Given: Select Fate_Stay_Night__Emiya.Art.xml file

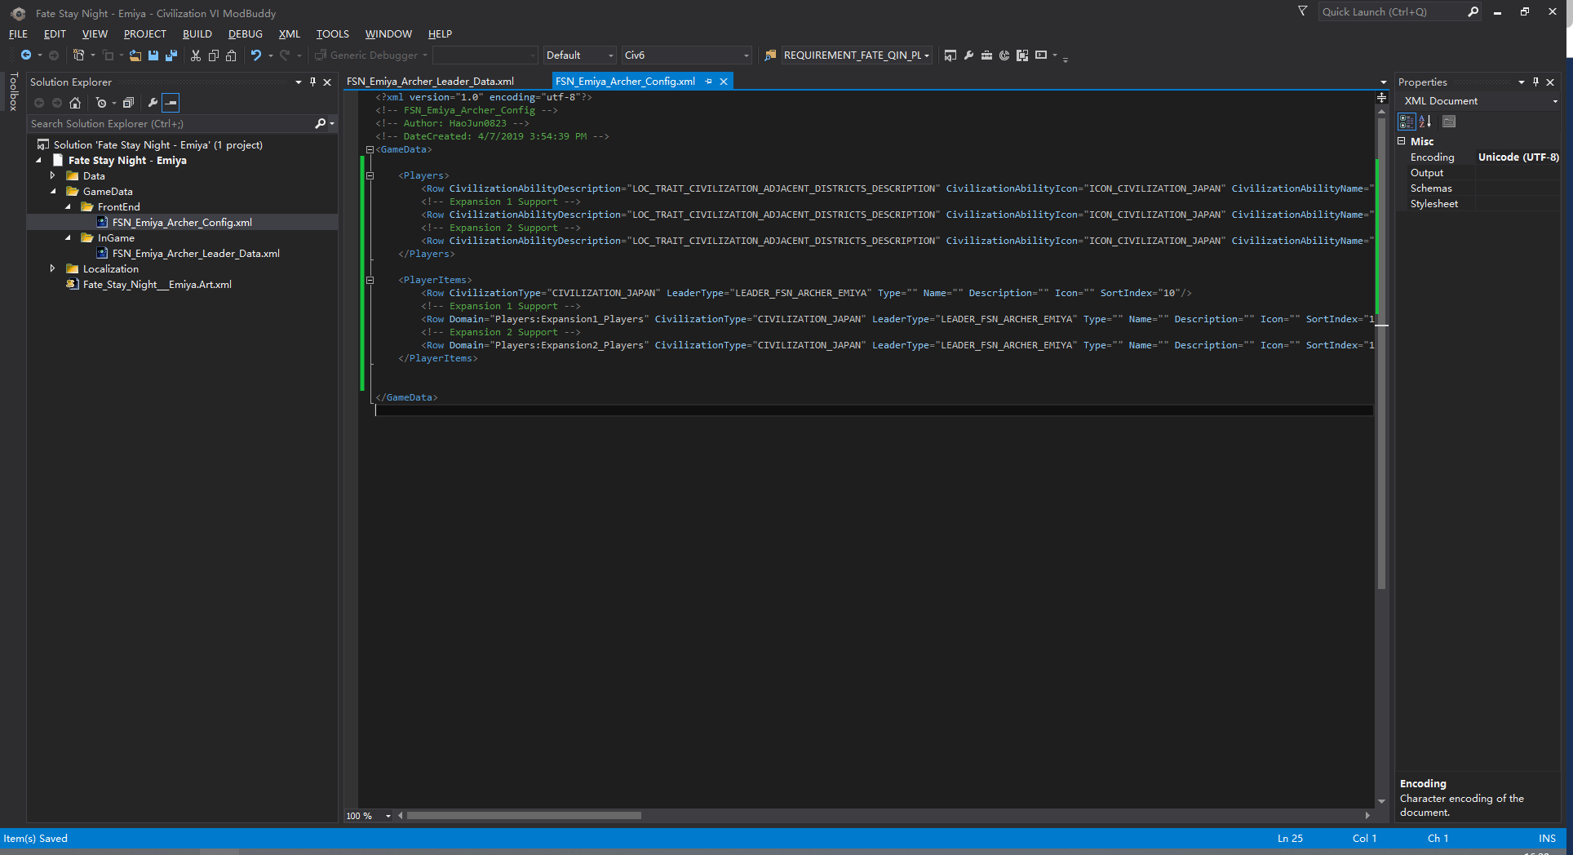Looking at the screenshot, I should coord(157,285).
